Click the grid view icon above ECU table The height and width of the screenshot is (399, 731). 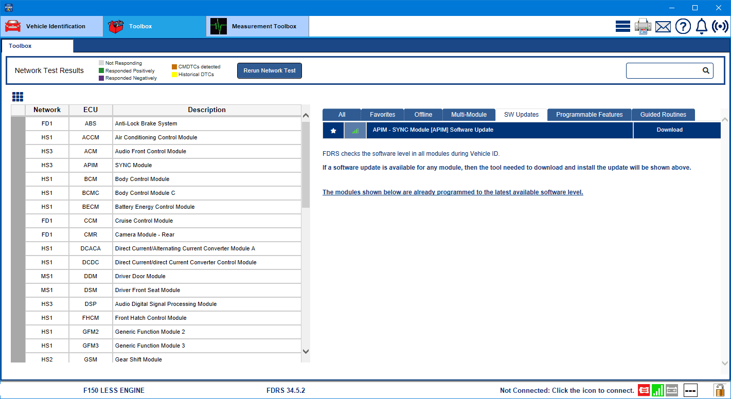click(18, 97)
